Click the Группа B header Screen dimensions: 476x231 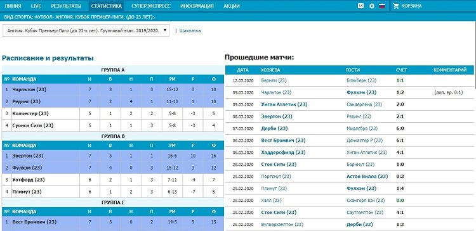(x=112, y=136)
